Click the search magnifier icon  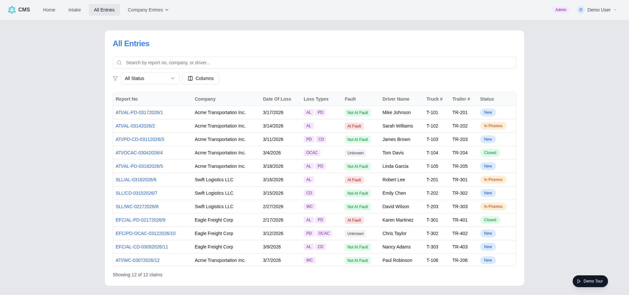pyautogui.click(x=119, y=63)
